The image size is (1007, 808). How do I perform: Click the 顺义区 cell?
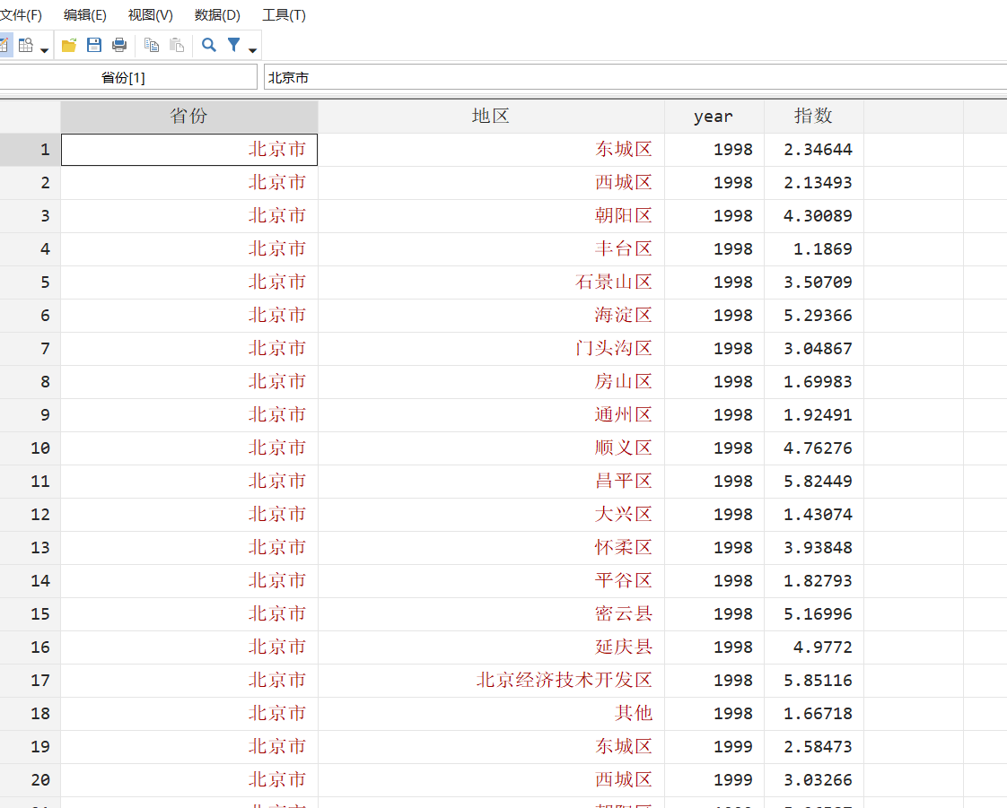pos(491,448)
